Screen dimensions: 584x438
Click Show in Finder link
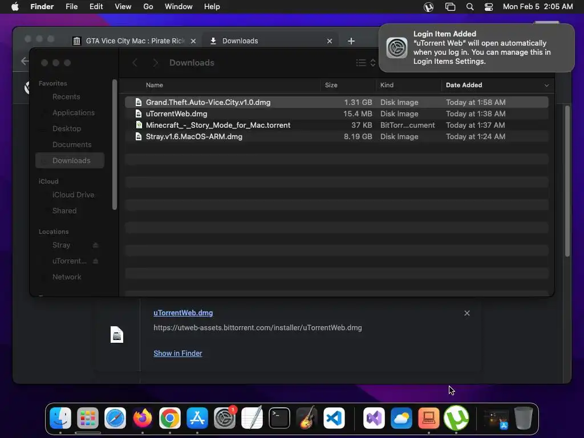point(178,353)
